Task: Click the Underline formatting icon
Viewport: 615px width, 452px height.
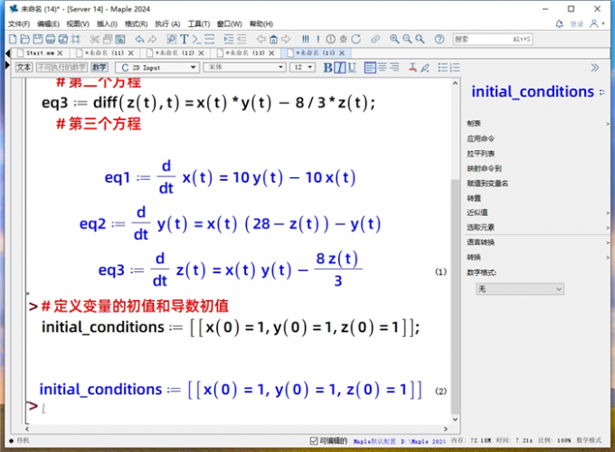Action: (352, 68)
